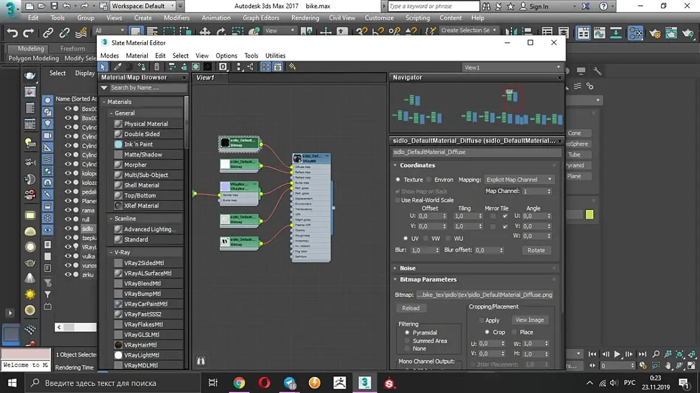Click the eyedropper Pick Material from Object icon

[x=117, y=67]
